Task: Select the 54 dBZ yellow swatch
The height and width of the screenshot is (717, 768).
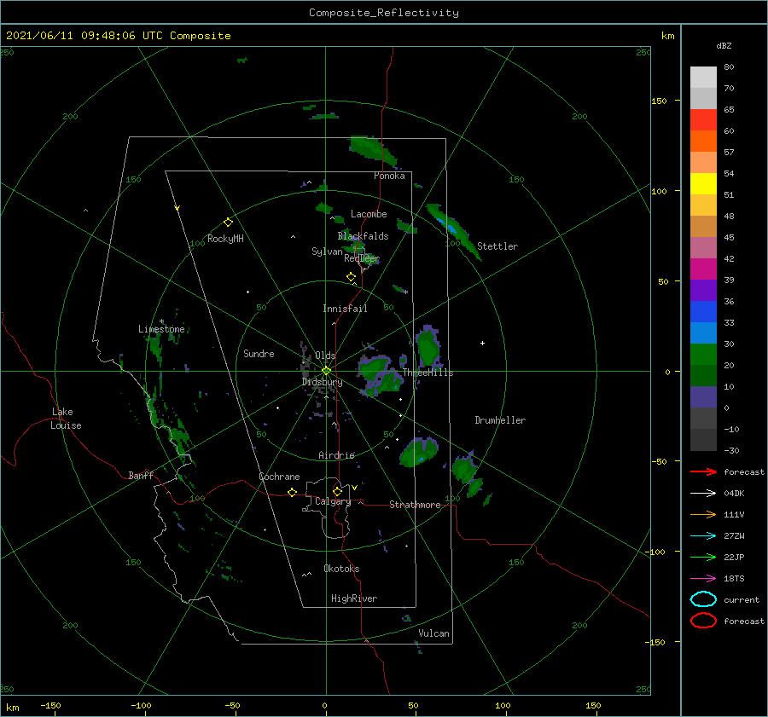Action: (703, 183)
